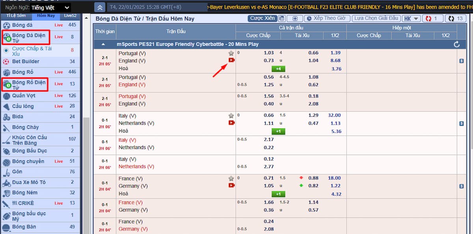
Task: Open the calculator icon next to Cược Xiên
Action: click(281, 18)
